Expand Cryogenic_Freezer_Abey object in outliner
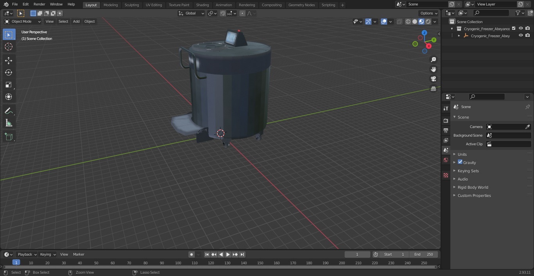 [459, 36]
